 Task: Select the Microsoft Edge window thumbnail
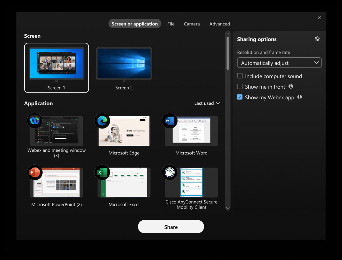tap(124, 131)
